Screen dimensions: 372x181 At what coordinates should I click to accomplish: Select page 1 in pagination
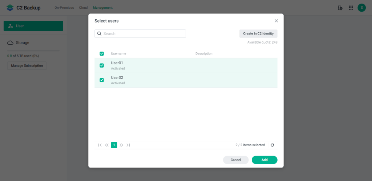114,145
